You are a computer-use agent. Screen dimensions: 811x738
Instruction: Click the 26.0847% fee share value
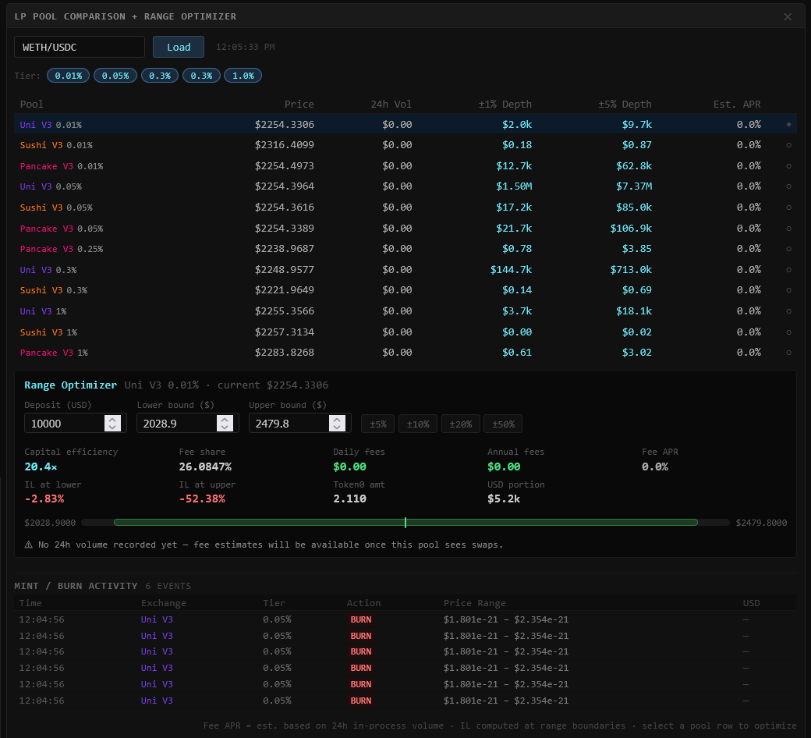205,467
